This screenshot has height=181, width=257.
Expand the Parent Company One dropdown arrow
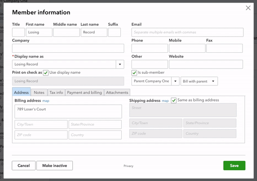(175, 81)
